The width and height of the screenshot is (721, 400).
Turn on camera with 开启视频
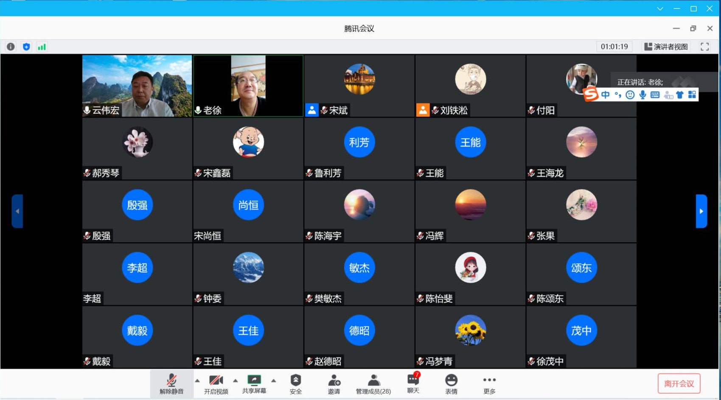pyautogui.click(x=216, y=384)
